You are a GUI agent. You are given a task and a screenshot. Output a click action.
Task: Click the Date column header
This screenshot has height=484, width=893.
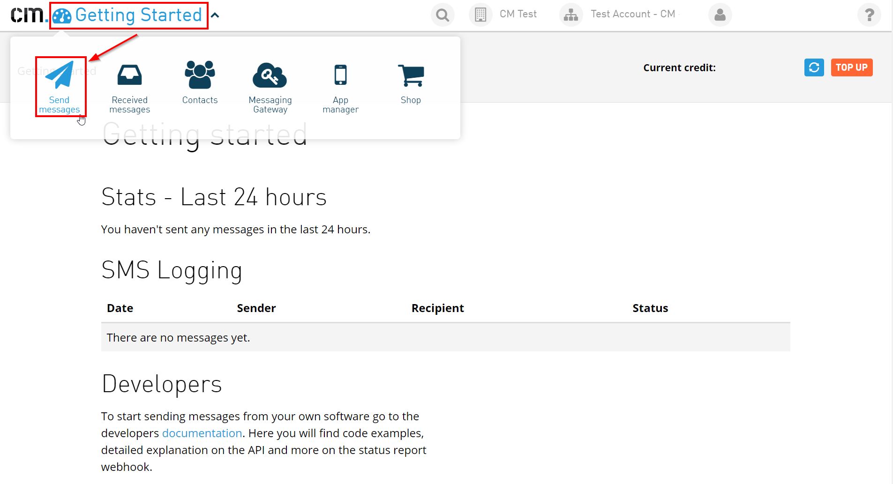coord(120,308)
